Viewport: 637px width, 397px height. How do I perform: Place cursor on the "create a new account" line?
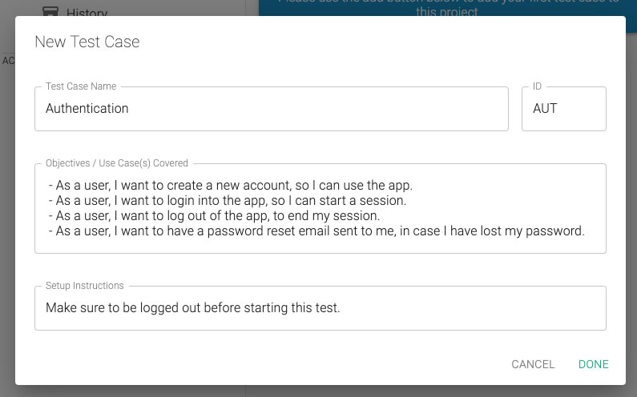[x=230, y=185]
